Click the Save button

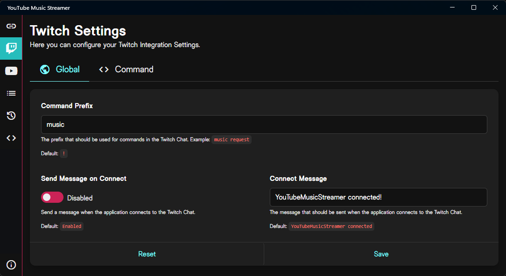(381, 254)
